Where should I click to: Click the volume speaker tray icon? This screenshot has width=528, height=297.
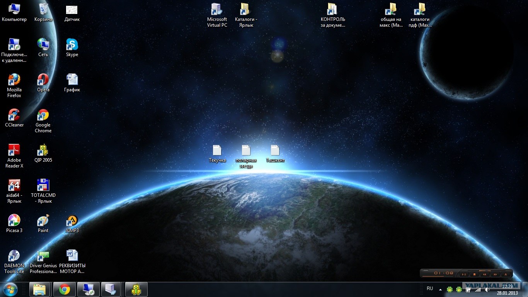point(487,290)
